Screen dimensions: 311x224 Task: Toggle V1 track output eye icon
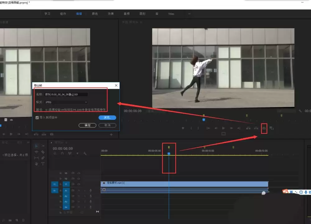79,184
